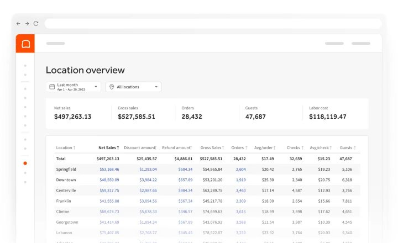Open the orange Toast logo home
398x243 pixels.
point(25,44)
